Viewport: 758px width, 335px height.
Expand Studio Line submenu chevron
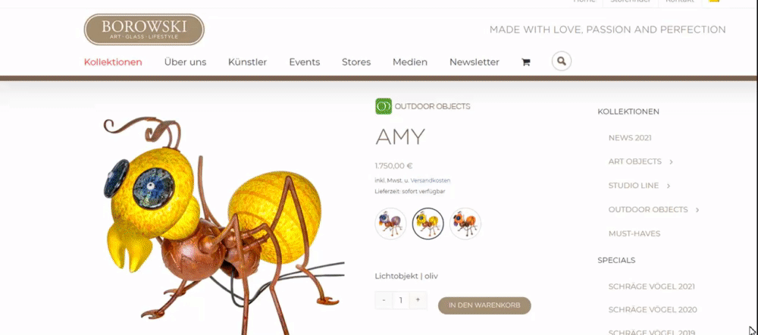[669, 186]
